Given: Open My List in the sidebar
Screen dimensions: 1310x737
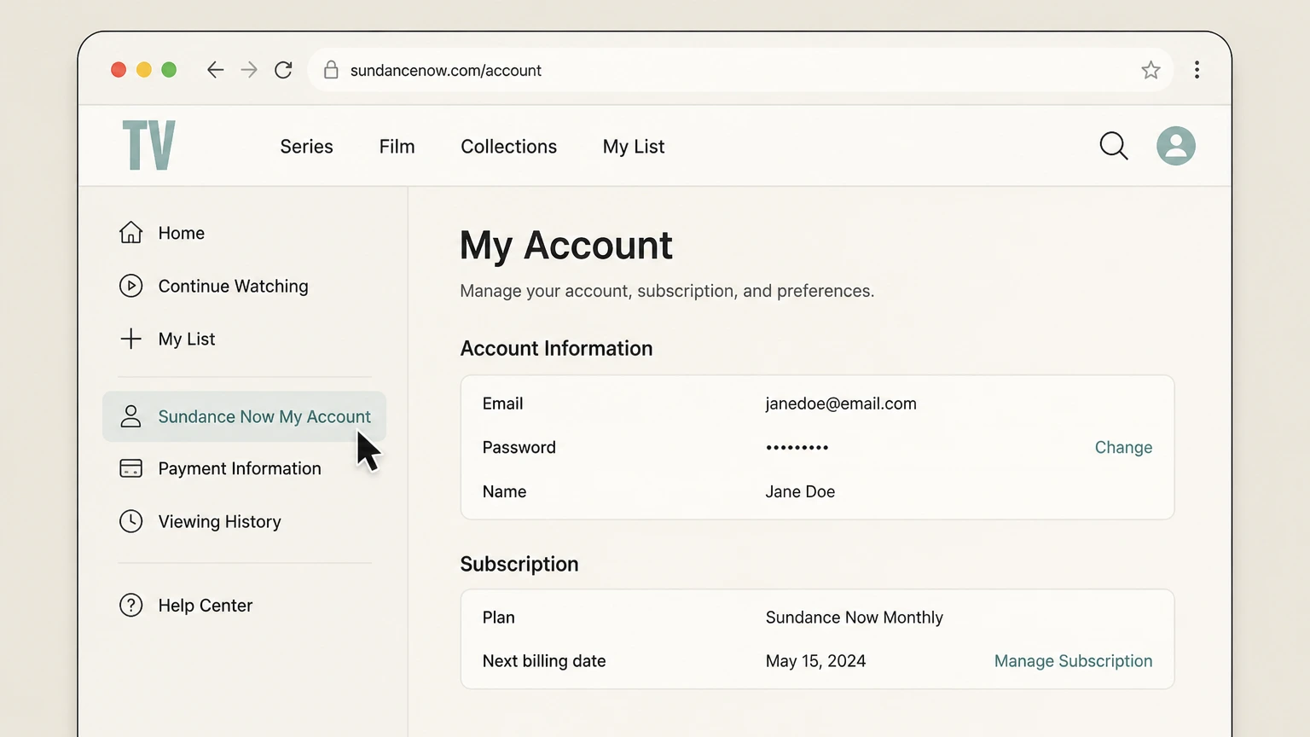Looking at the screenshot, I should coord(187,339).
